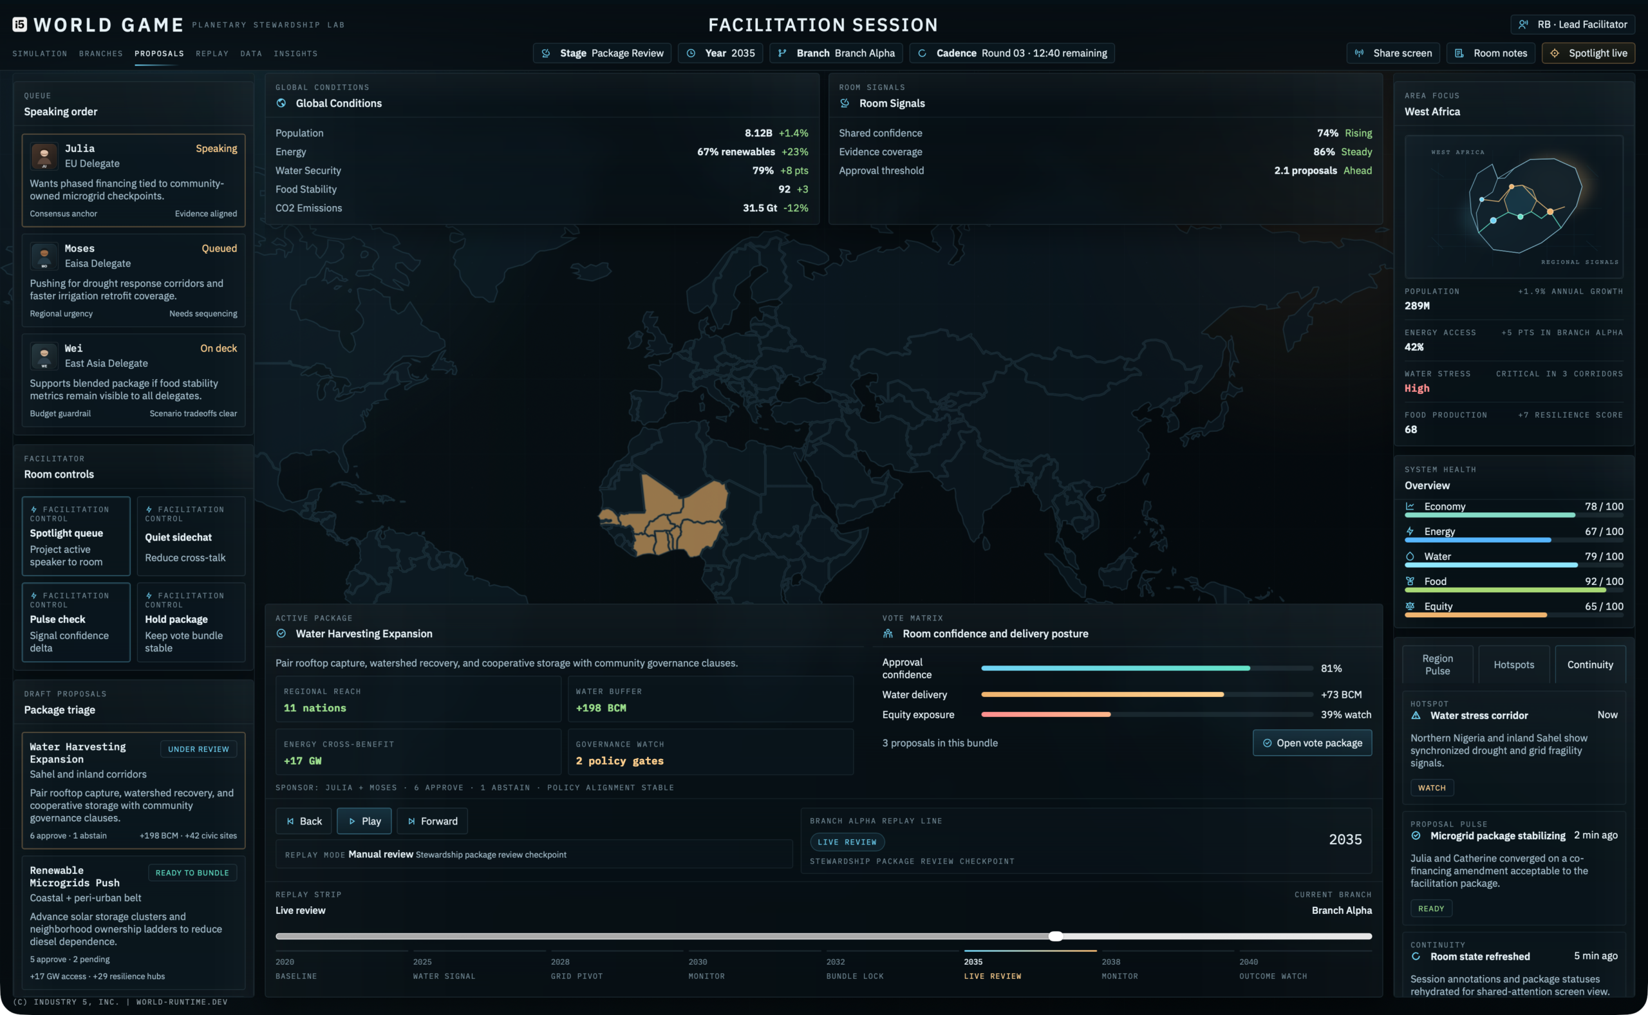Select the Renewable Microgrids Push proposal card
Viewport: 1648px width, 1015px height.
coord(134,922)
